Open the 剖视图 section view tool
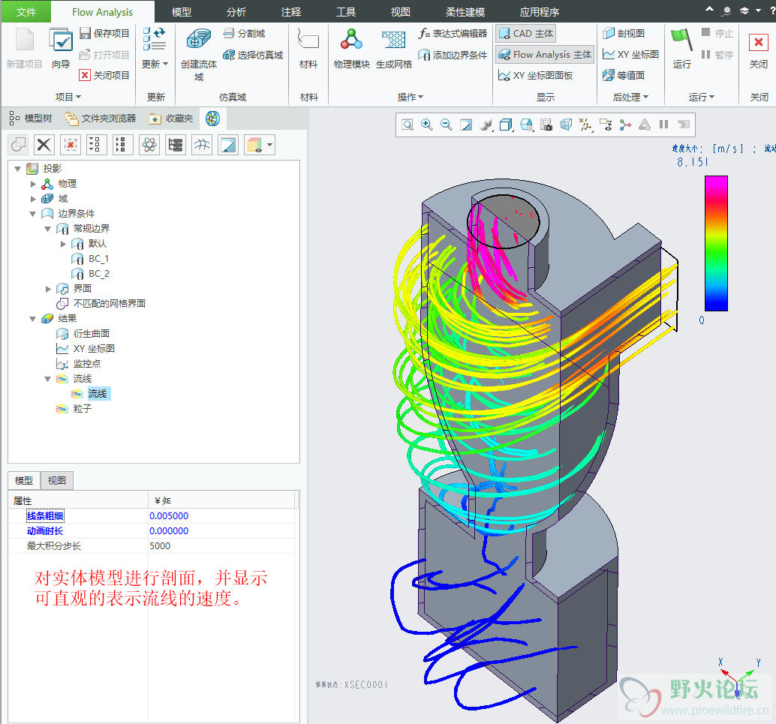Image resolution: width=776 pixels, height=724 pixels. click(623, 34)
